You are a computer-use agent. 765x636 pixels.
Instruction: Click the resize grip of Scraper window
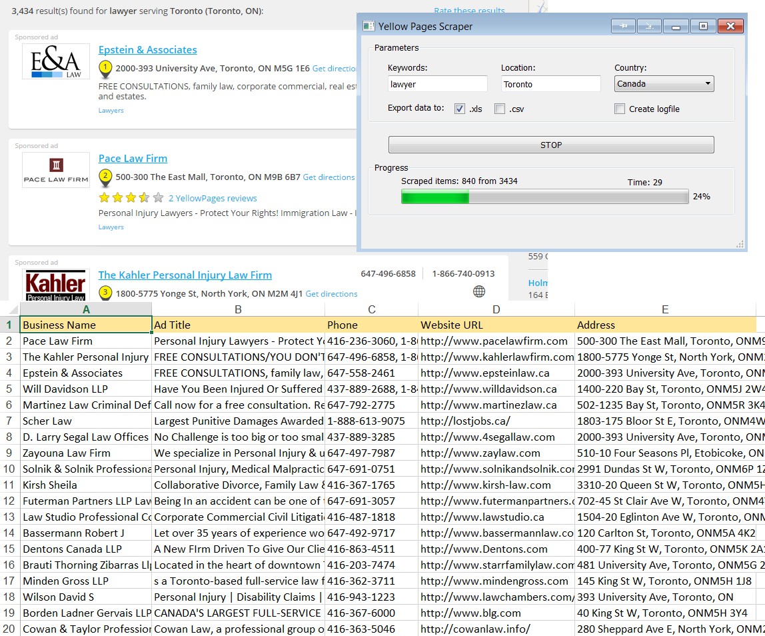click(740, 245)
